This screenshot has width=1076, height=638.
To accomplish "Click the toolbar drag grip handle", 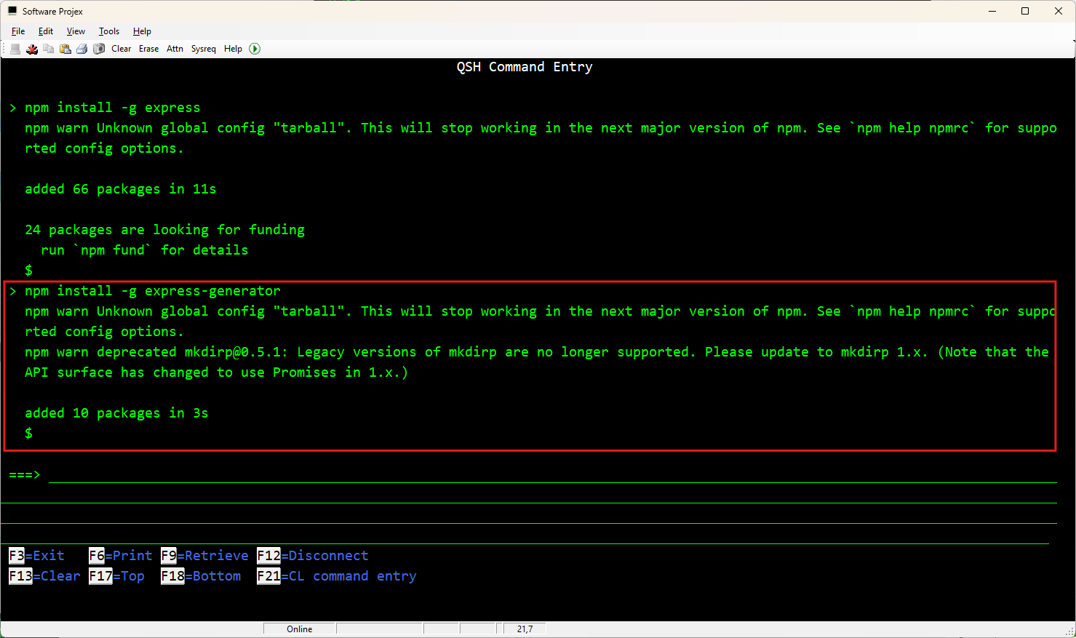I will [x=4, y=49].
